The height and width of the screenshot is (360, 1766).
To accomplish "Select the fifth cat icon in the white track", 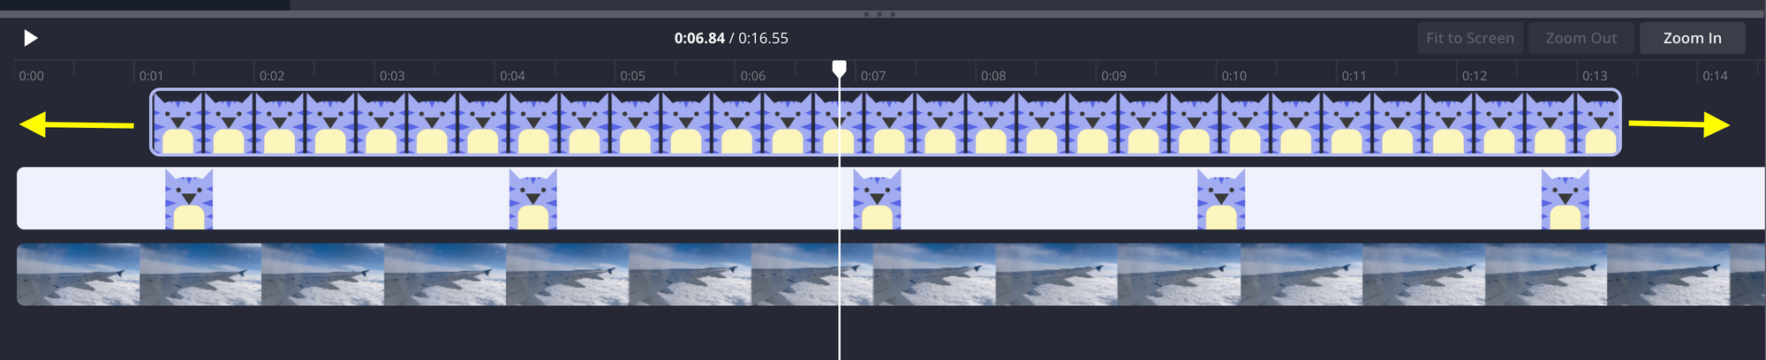I will click(x=1566, y=199).
